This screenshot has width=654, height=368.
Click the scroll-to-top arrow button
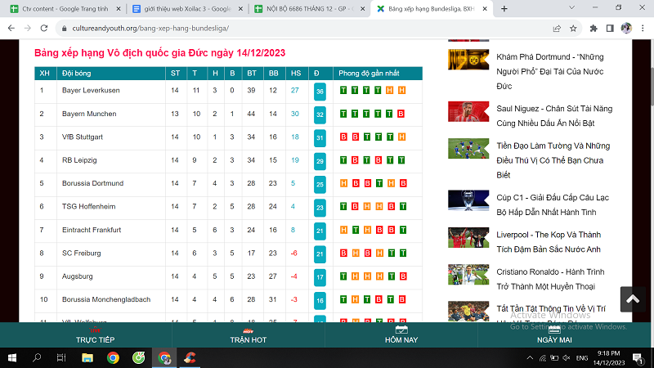632,298
